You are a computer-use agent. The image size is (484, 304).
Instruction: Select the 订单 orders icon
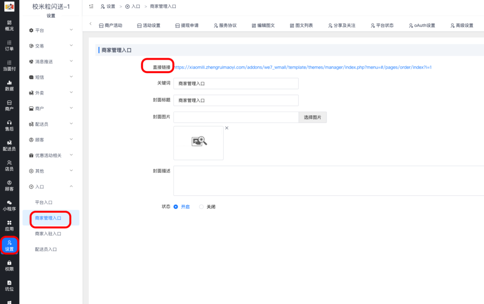9,45
